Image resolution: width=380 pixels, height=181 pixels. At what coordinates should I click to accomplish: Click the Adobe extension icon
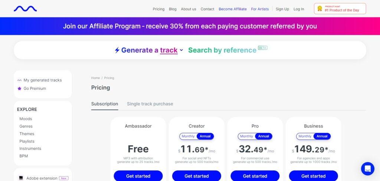tap(21, 178)
